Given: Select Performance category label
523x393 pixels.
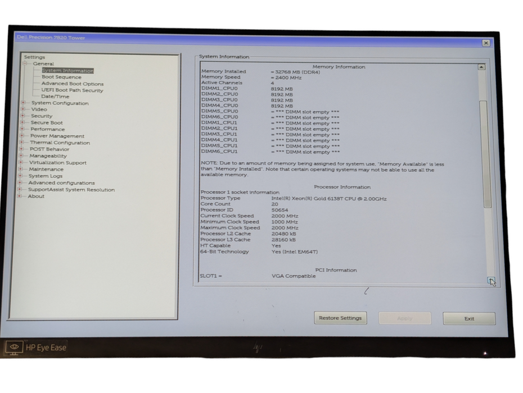Looking at the screenshot, I should 48,129.
